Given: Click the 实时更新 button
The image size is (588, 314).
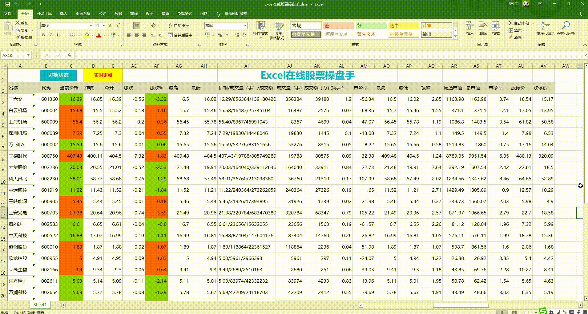Looking at the screenshot, I should (x=103, y=75).
